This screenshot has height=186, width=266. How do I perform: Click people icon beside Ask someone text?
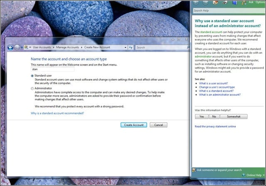[x=194, y=170]
